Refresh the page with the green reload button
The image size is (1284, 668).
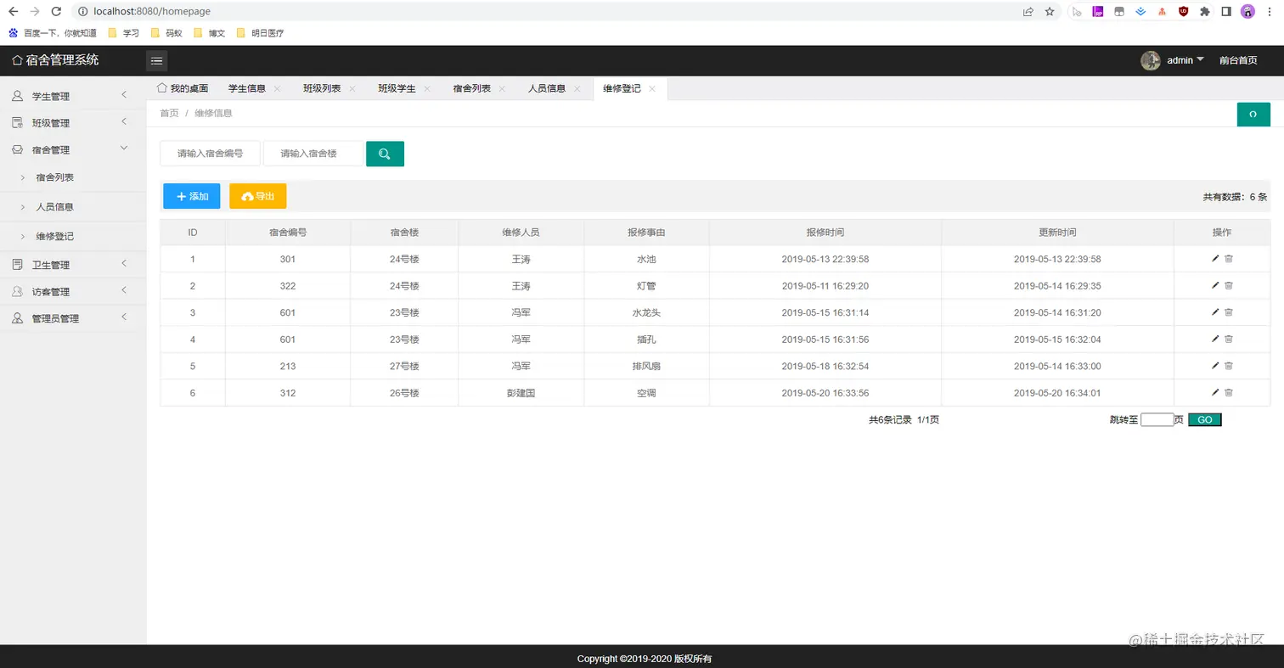1253,114
